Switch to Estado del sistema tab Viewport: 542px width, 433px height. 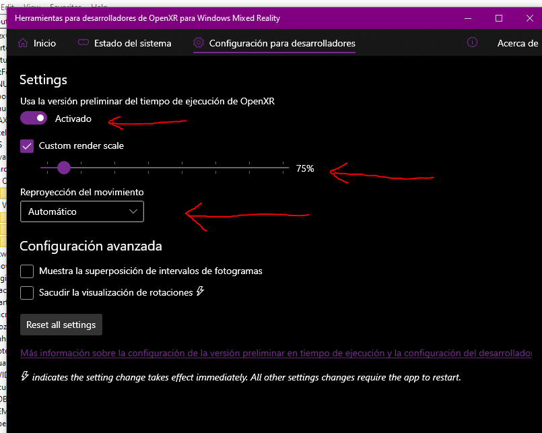(x=125, y=43)
